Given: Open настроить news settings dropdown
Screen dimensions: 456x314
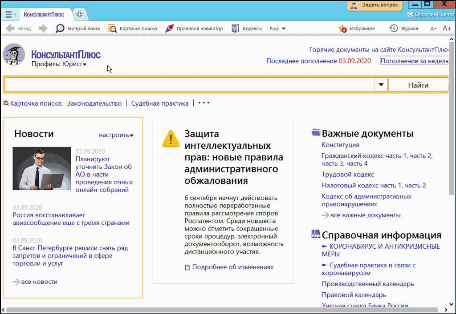Looking at the screenshot, I should click(116, 135).
